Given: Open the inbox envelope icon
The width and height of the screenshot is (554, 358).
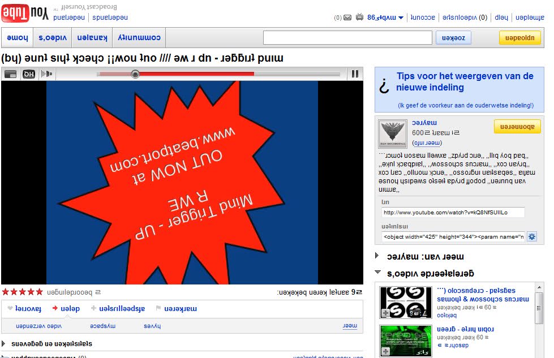Looking at the screenshot, I should (x=347, y=18).
